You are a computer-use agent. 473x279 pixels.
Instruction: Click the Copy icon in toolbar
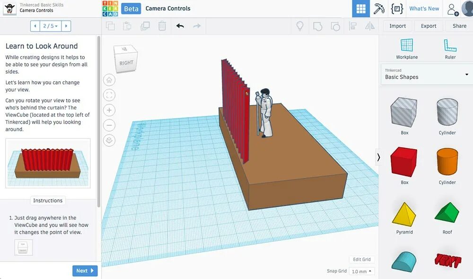click(110, 26)
